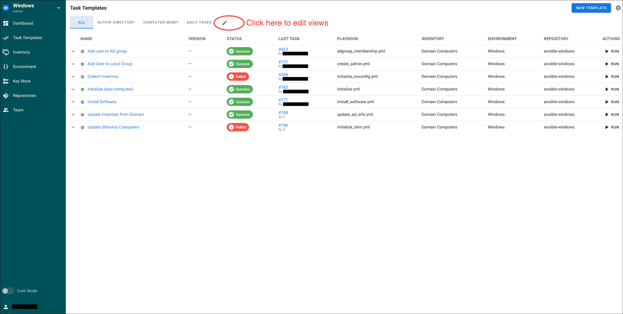Switch to the ACTIVE DIRECTORY tab
The width and height of the screenshot is (623, 314).
click(x=116, y=22)
